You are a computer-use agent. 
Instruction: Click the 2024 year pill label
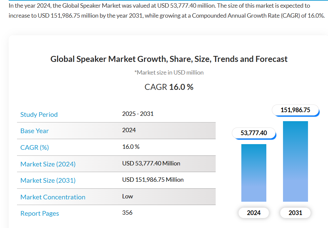(254, 213)
